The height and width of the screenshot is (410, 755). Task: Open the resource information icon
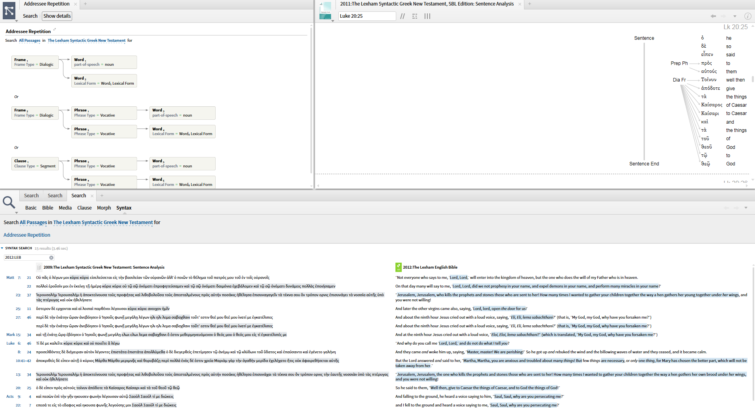click(x=748, y=16)
